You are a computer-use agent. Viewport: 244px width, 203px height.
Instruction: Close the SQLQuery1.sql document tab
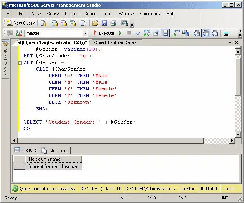pyautogui.click(x=237, y=42)
